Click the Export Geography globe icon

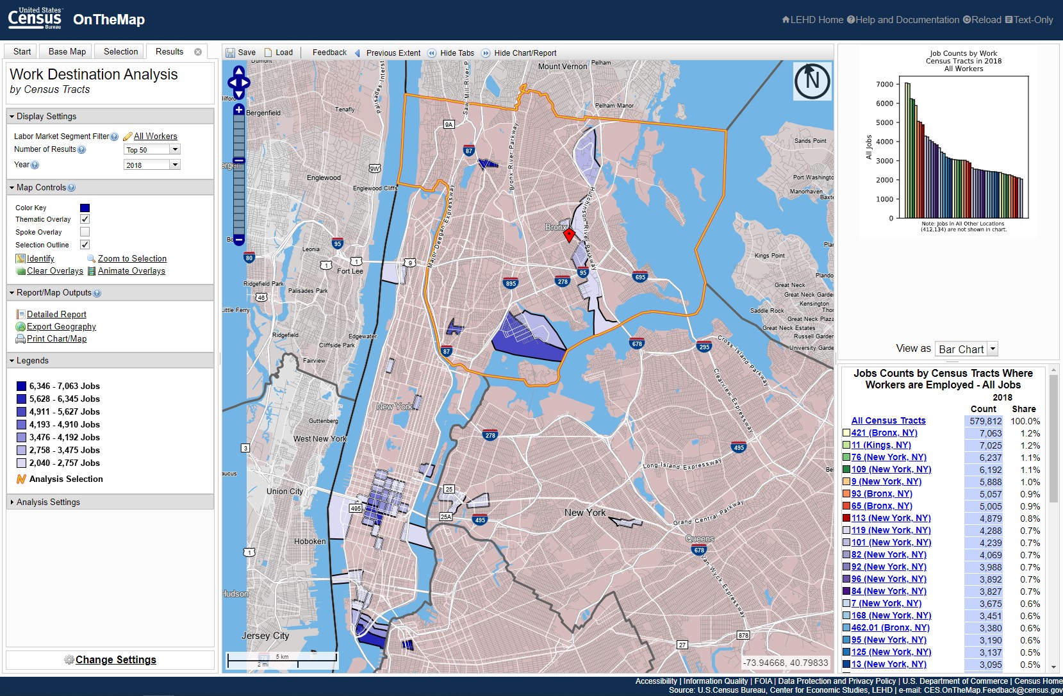click(x=21, y=326)
